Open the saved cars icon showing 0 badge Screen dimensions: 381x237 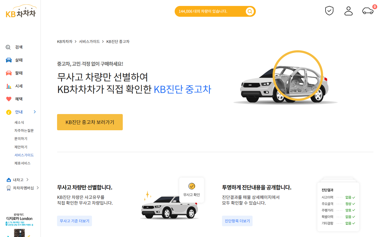(367, 11)
